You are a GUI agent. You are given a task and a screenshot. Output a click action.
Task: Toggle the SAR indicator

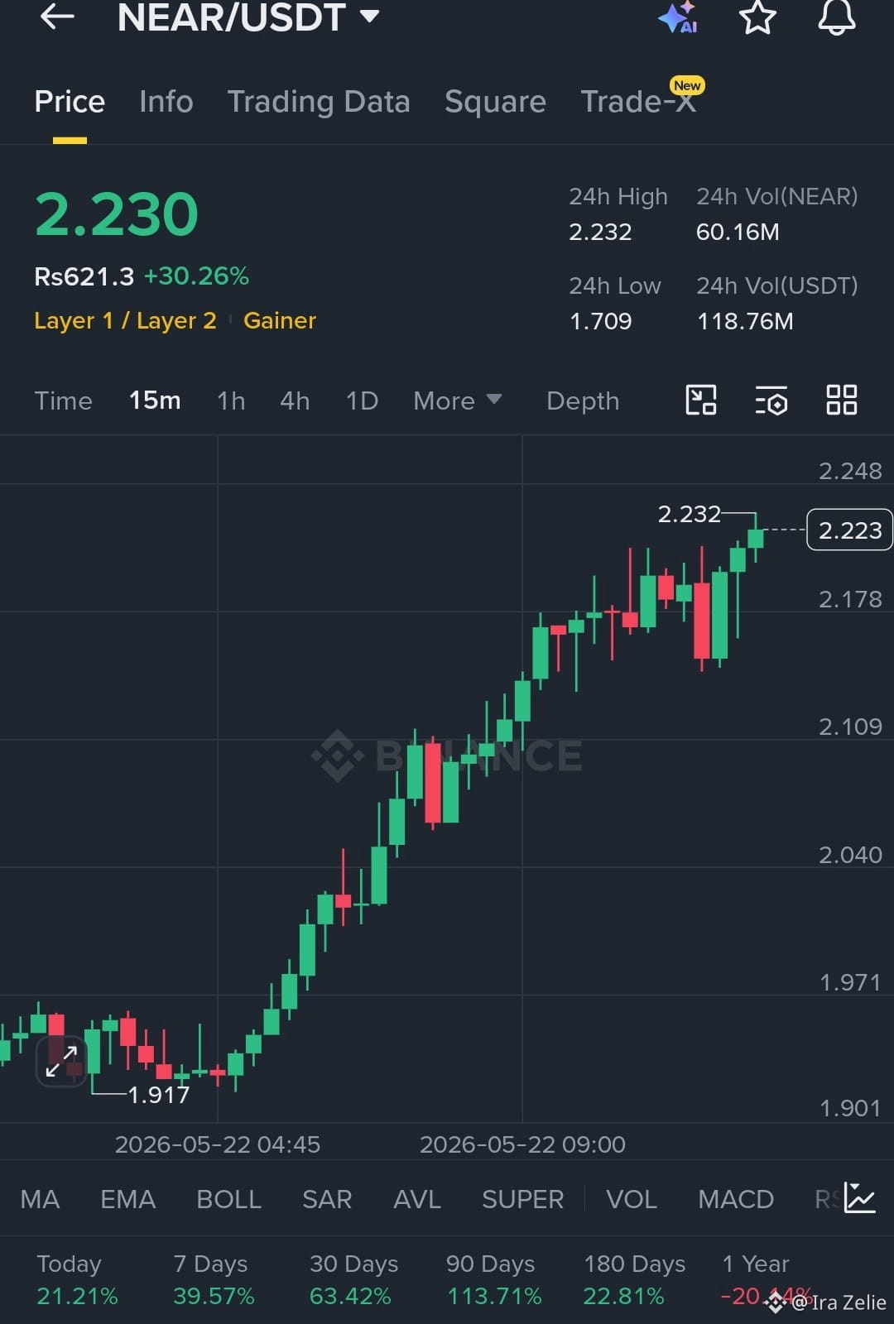tap(327, 1199)
